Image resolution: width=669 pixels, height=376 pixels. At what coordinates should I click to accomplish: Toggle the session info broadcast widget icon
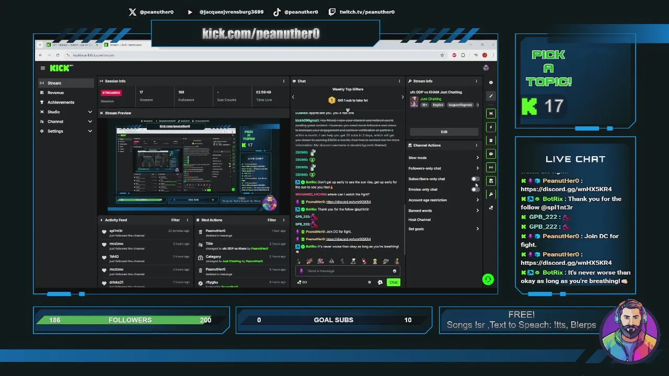click(x=491, y=167)
